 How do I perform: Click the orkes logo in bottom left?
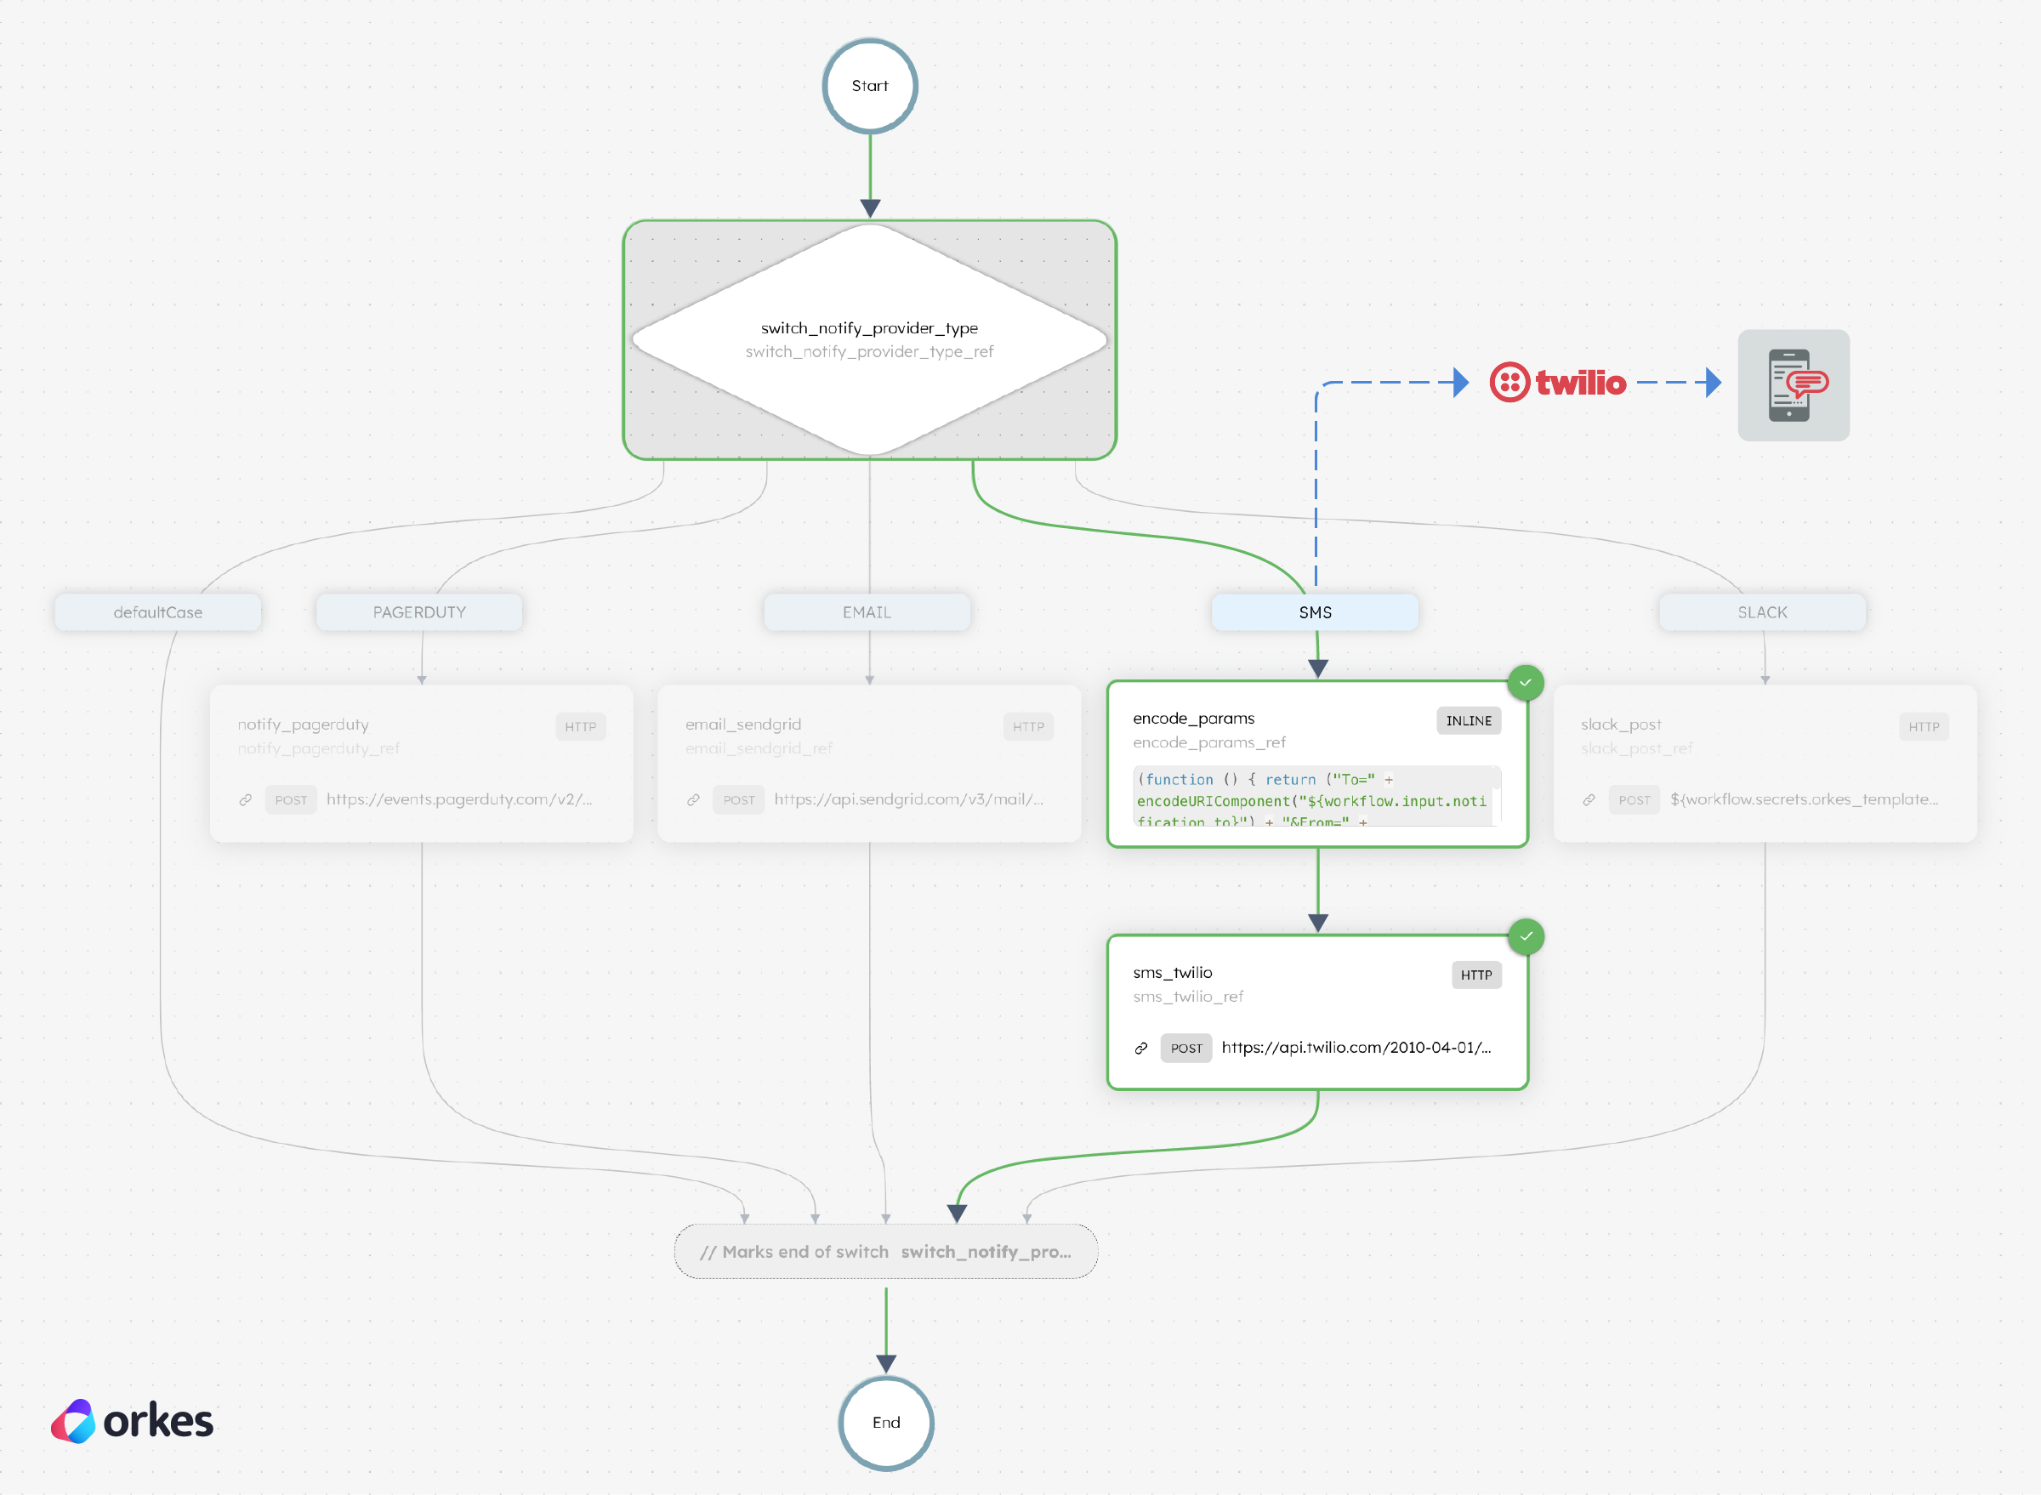(x=132, y=1421)
